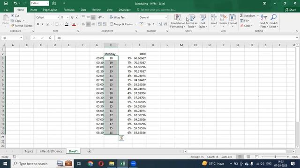
Task: Decrease decimal places
Action: pyautogui.click(x=165, y=24)
